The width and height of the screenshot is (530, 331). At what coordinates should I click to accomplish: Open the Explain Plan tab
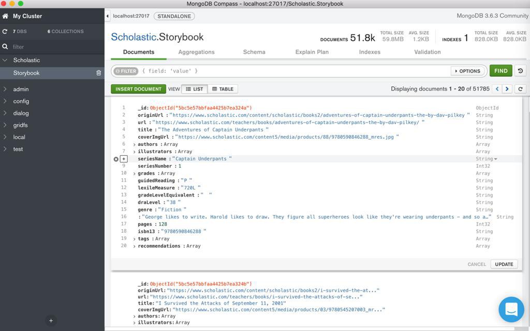pos(312,52)
